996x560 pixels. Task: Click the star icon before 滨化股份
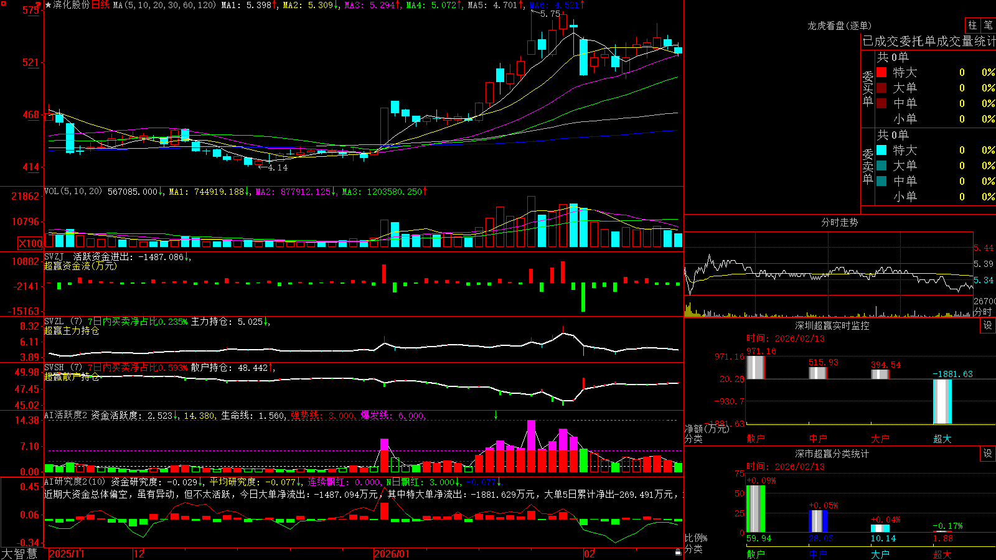pyautogui.click(x=49, y=5)
